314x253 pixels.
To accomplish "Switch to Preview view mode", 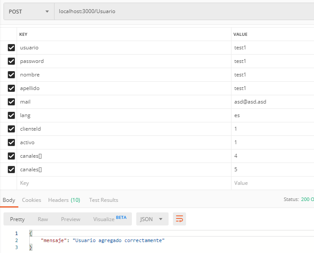I will click(x=70, y=219).
